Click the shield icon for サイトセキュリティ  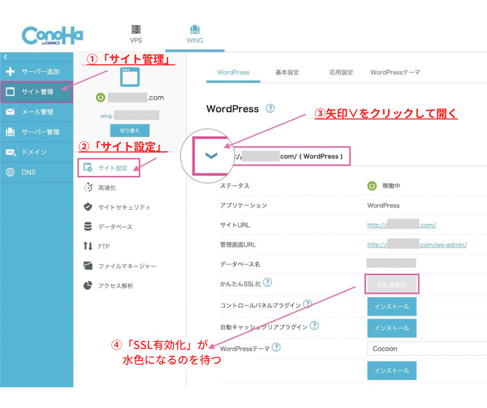[x=88, y=207]
